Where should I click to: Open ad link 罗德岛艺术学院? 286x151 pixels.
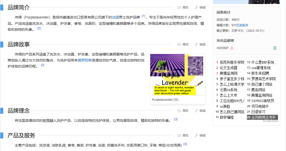point(263,79)
